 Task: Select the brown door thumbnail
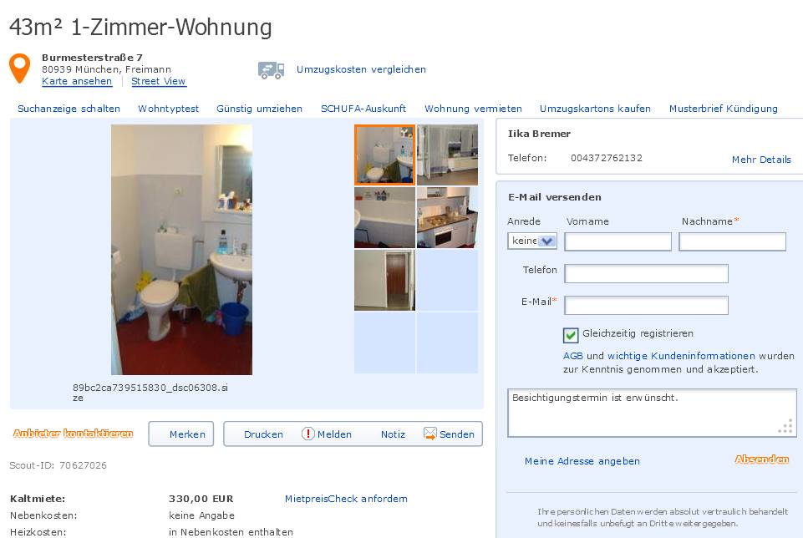point(384,280)
